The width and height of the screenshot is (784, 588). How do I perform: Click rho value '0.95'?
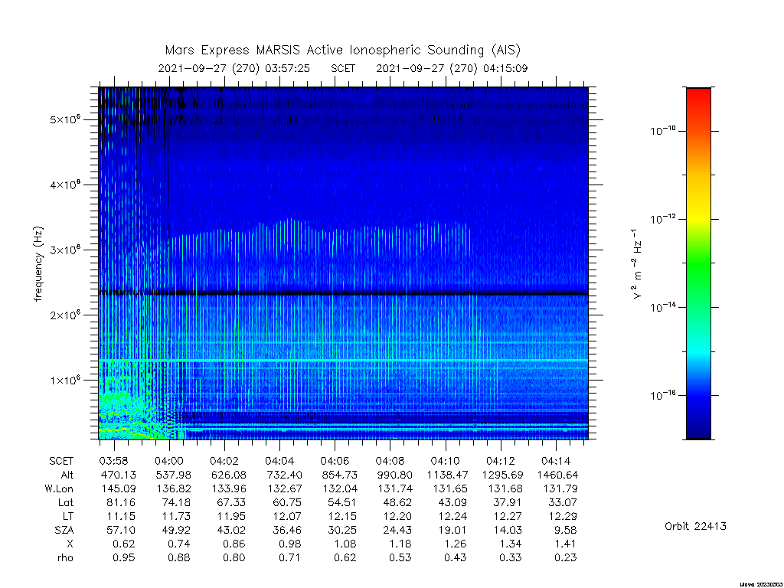124,557
